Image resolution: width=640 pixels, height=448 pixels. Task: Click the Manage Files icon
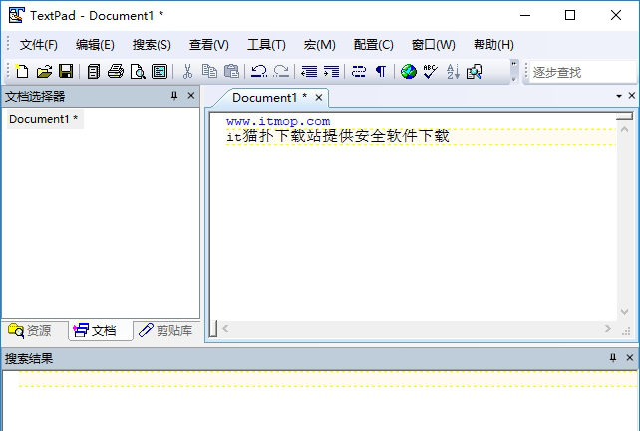click(94, 72)
